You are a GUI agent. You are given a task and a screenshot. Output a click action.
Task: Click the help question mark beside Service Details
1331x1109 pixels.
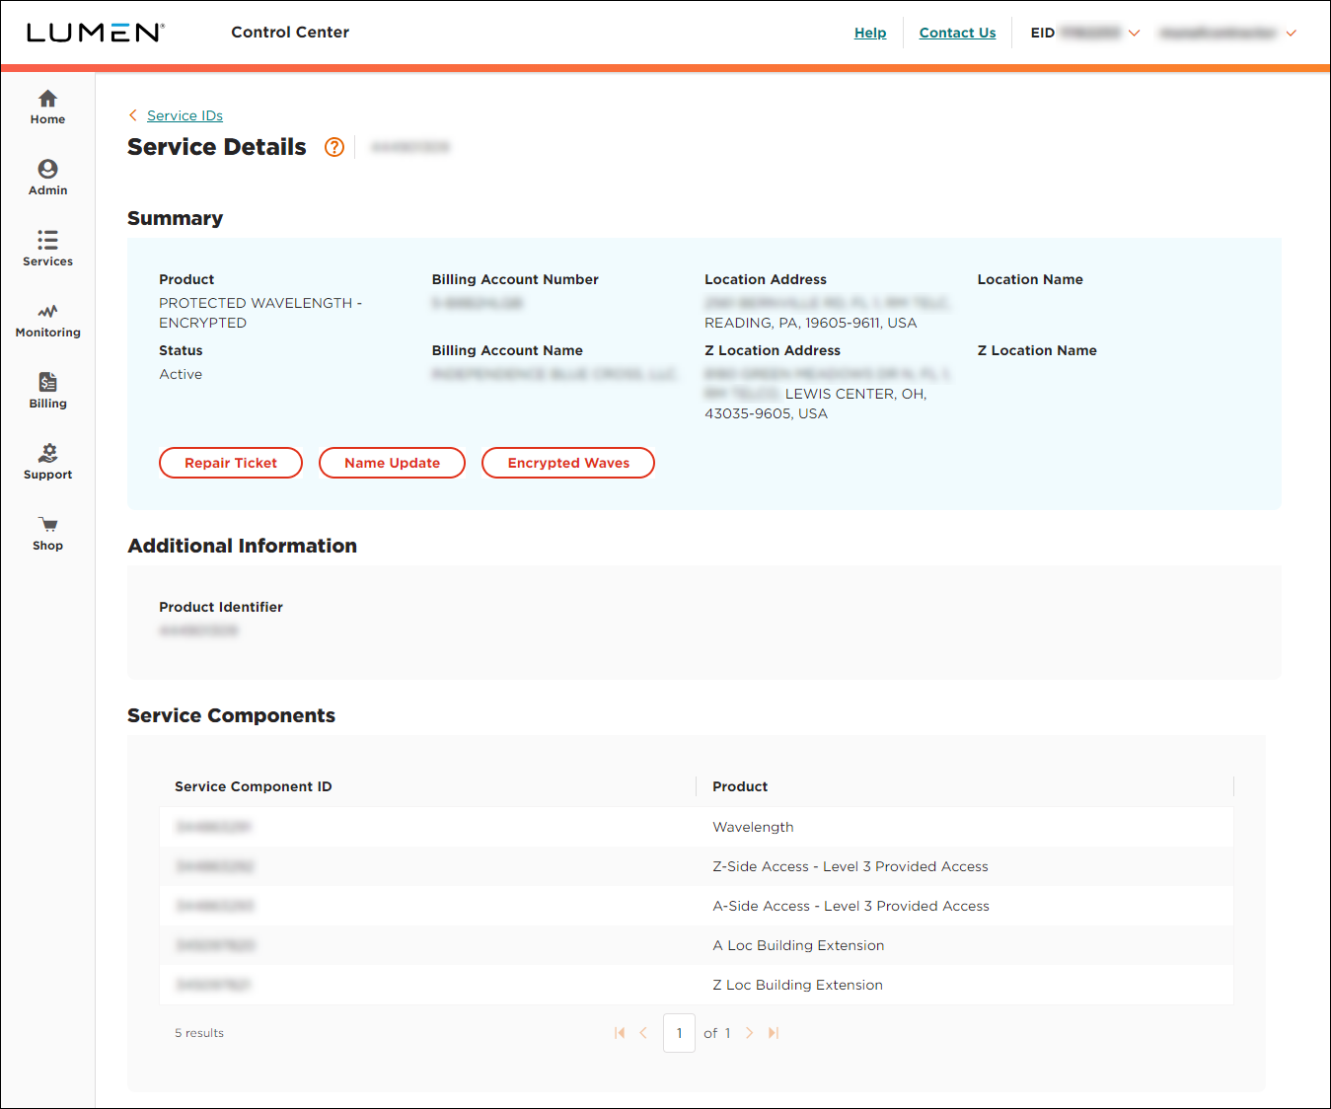333,147
